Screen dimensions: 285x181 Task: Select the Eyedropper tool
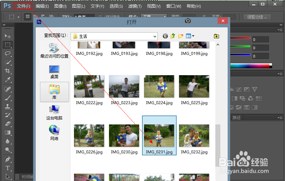[8, 80]
